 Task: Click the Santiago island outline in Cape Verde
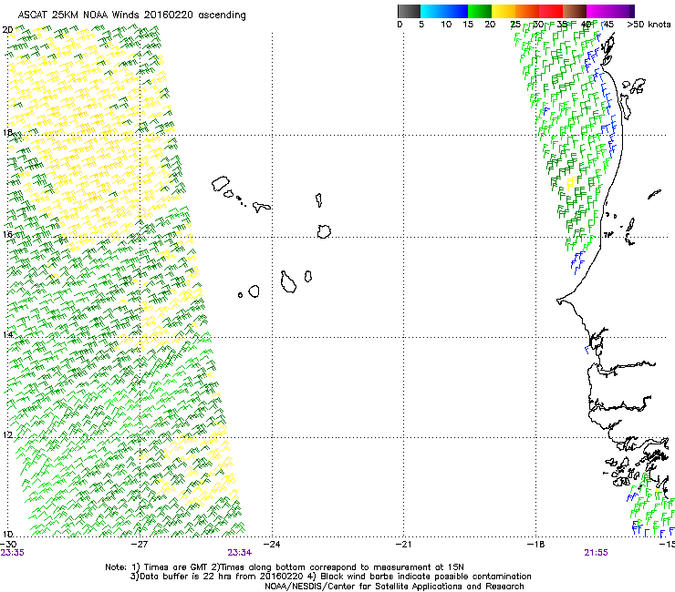click(x=288, y=282)
